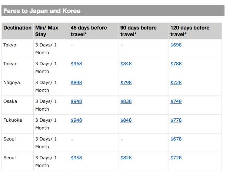Open the $678 Seoul fare link
This screenshot has height=173, width=226.
(x=176, y=139)
